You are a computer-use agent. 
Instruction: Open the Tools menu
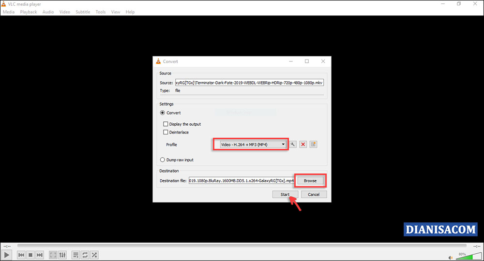coord(100,12)
